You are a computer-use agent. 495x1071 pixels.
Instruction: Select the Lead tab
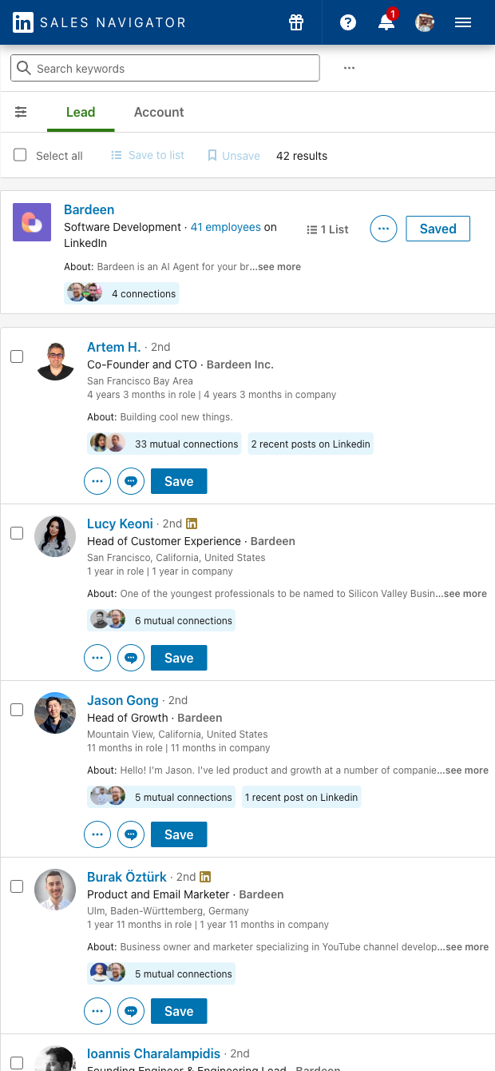[x=81, y=112]
